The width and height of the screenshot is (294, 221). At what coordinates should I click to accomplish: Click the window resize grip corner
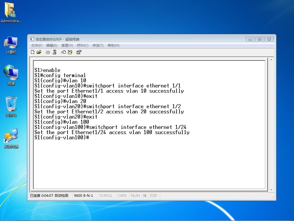click(272, 197)
